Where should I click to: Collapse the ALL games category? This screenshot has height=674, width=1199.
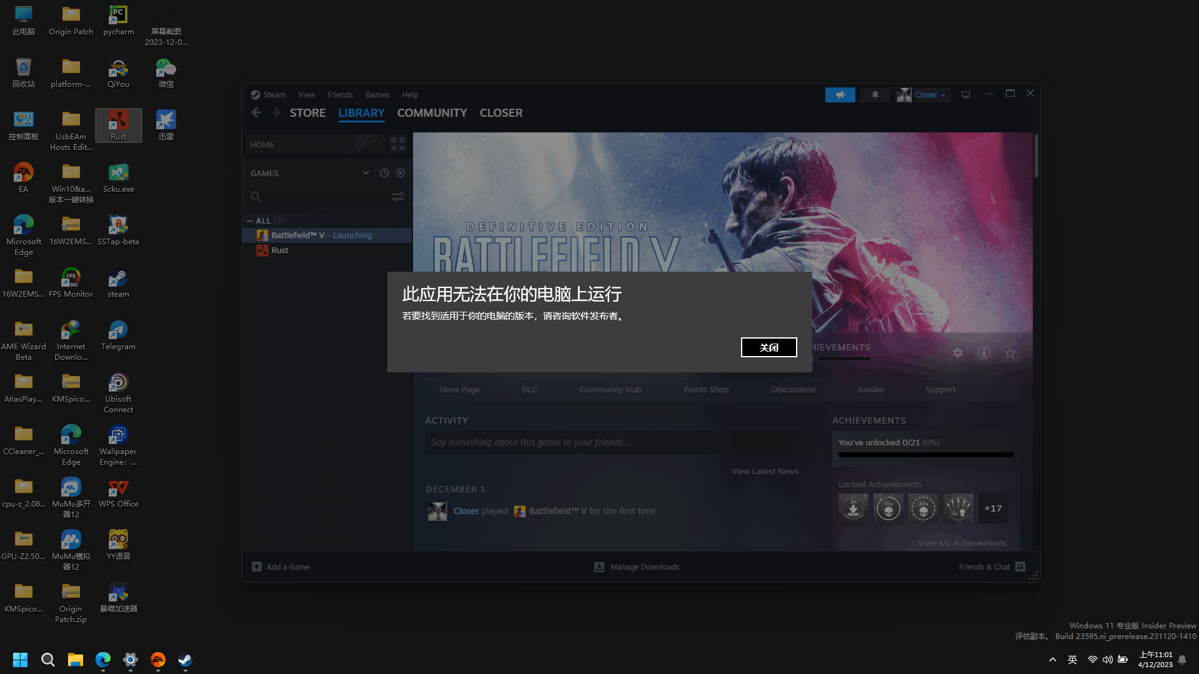pos(250,221)
